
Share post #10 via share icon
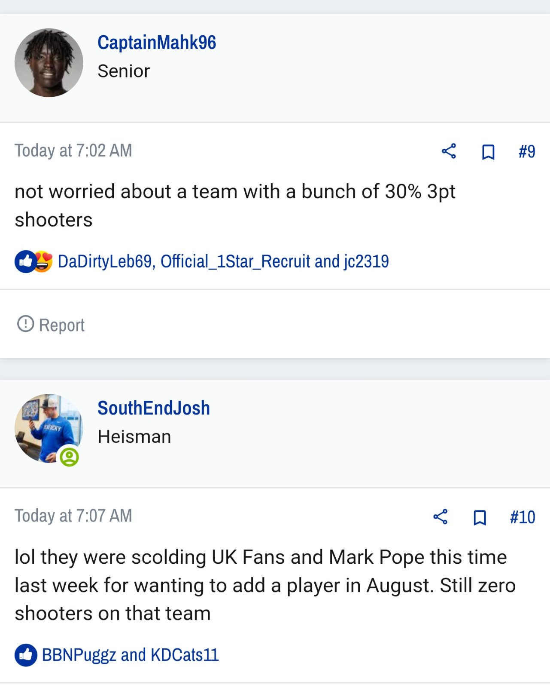[440, 517]
